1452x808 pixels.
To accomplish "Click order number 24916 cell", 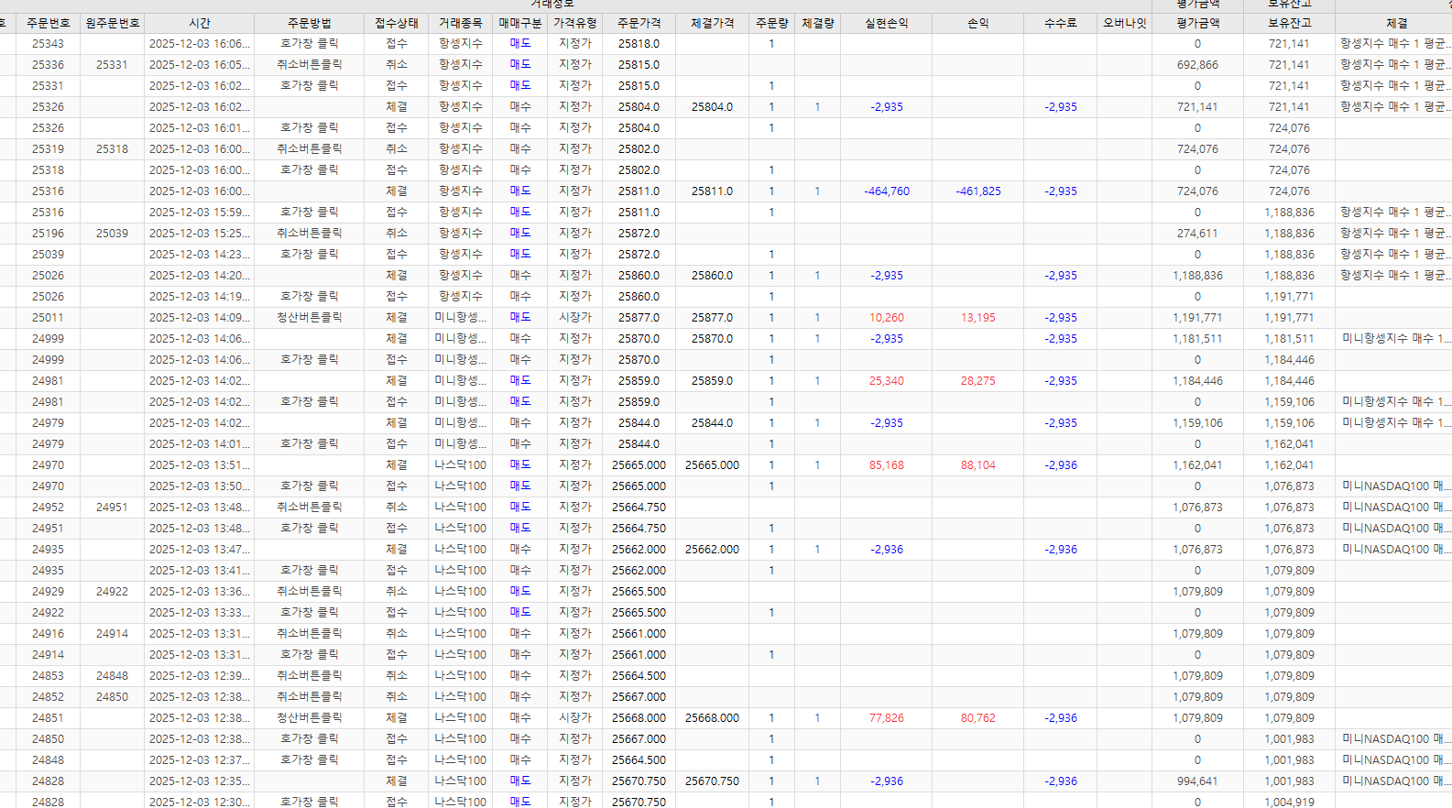I will tap(48, 633).
